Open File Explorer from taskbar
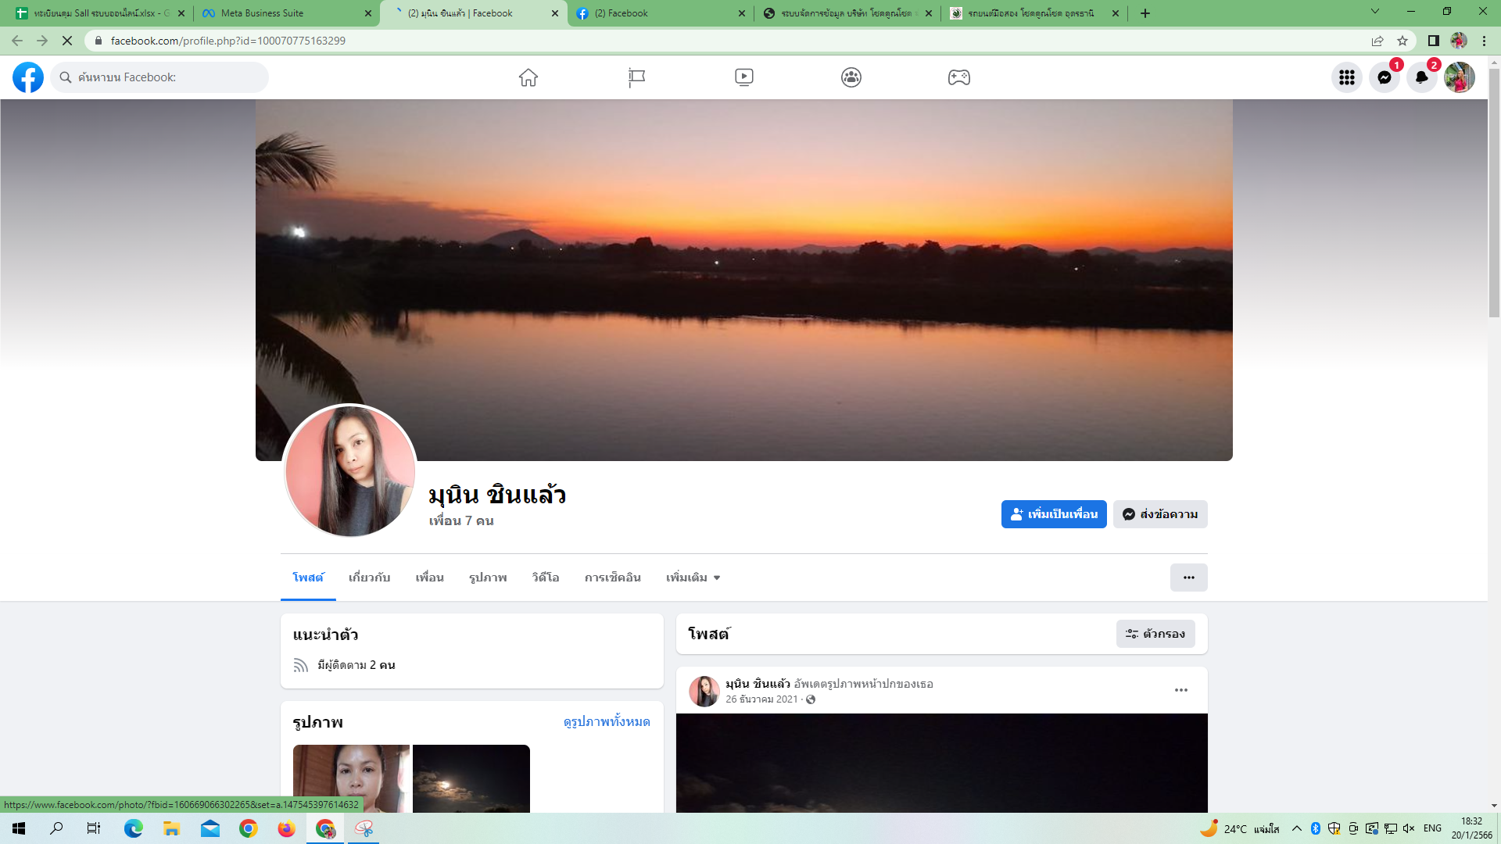 coord(171,828)
